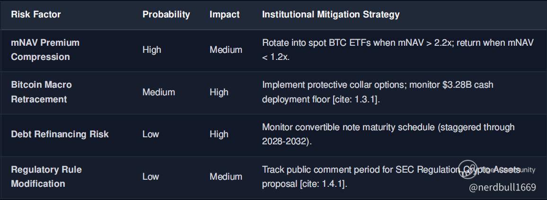The image size is (547, 200).
Task: Open the cite 1.3.1 reference
Action: [x=355, y=99]
